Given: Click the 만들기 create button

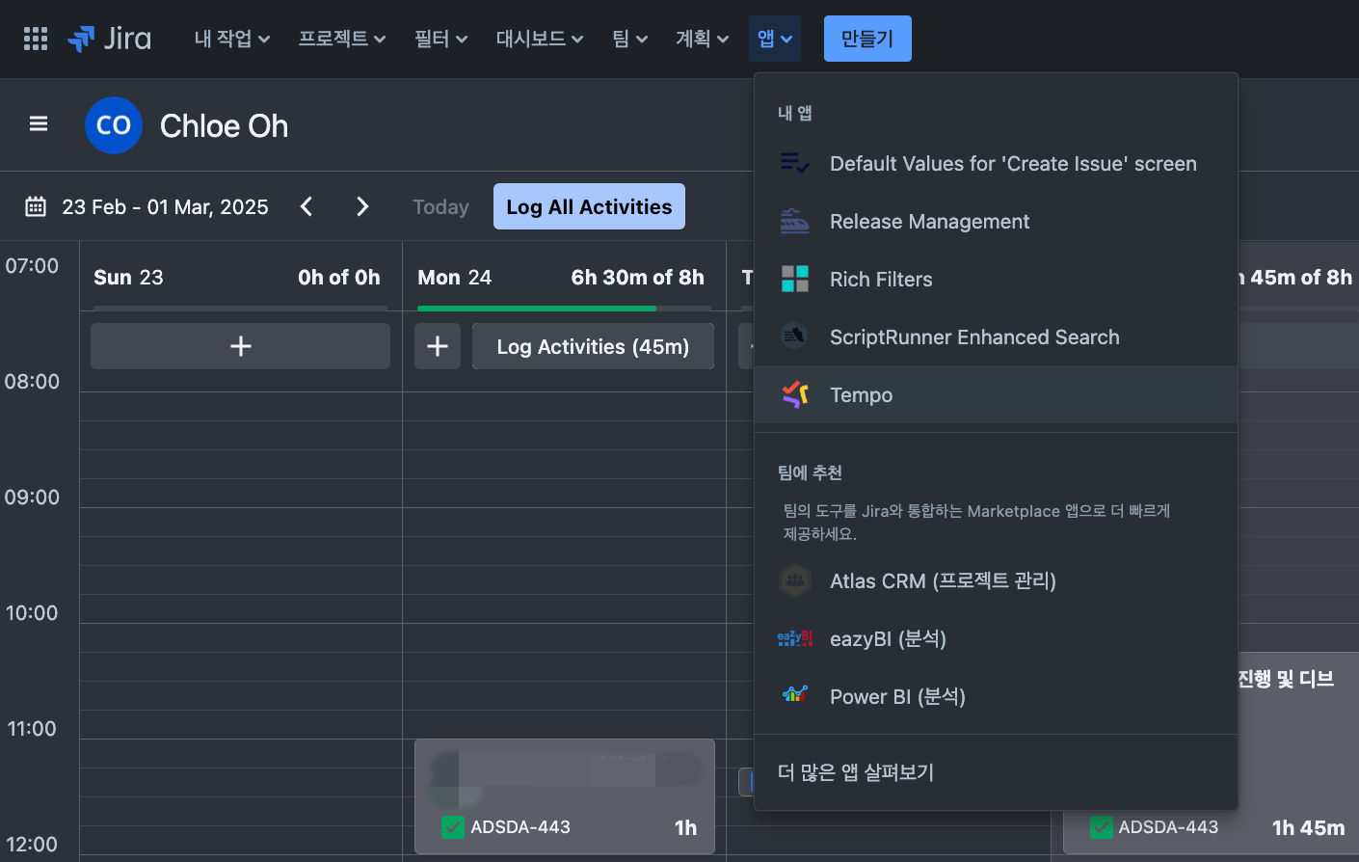Looking at the screenshot, I should (867, 39).
